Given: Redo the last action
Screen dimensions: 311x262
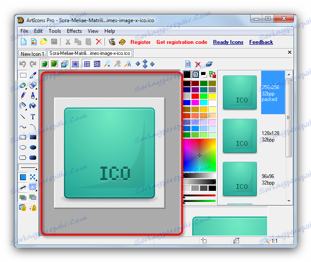Looking at the screenshot, I should [33, 64].
